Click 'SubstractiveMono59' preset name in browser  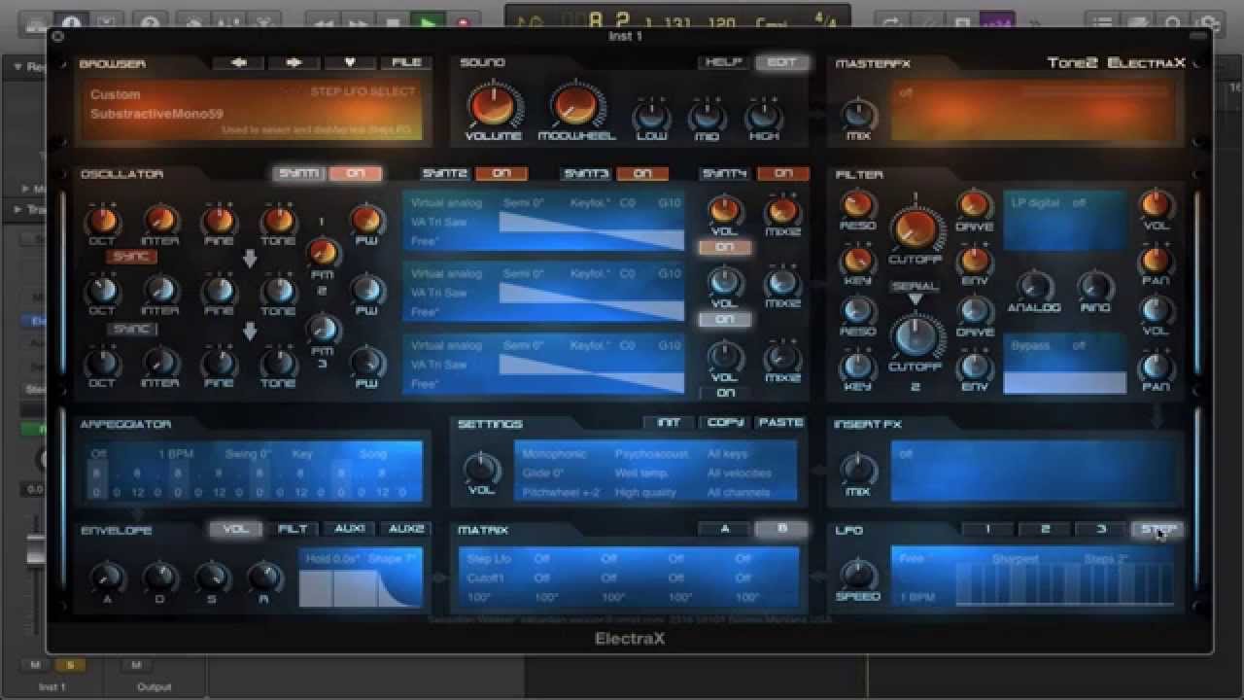pos(156,114)
